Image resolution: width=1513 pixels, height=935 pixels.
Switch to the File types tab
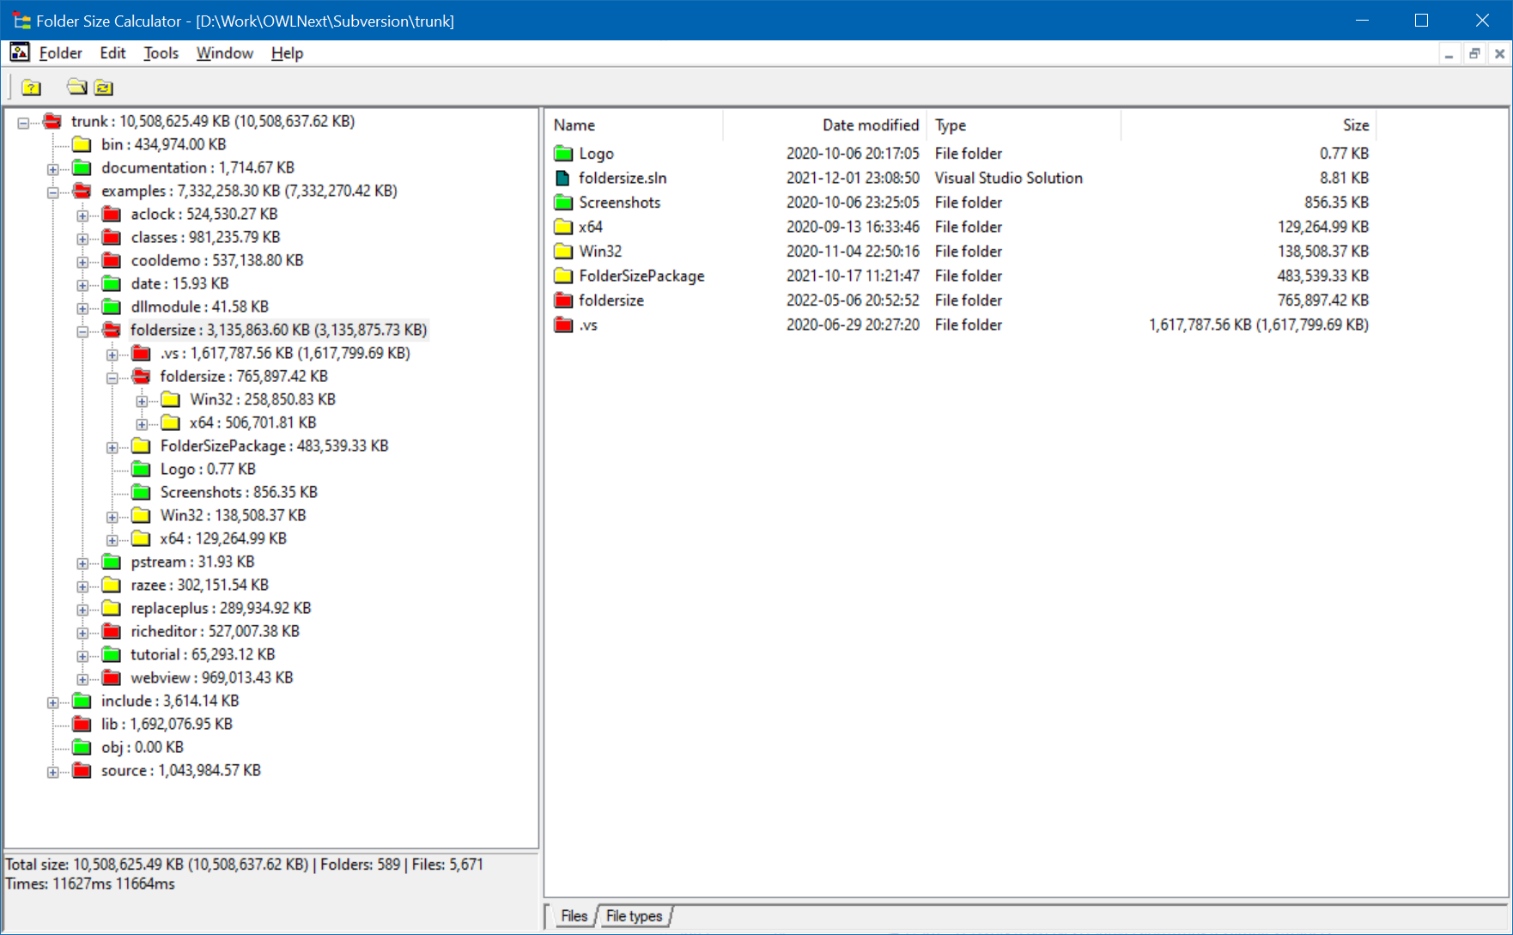(634, 916)
